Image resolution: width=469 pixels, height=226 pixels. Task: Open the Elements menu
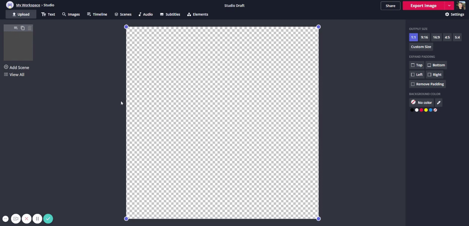197,14
